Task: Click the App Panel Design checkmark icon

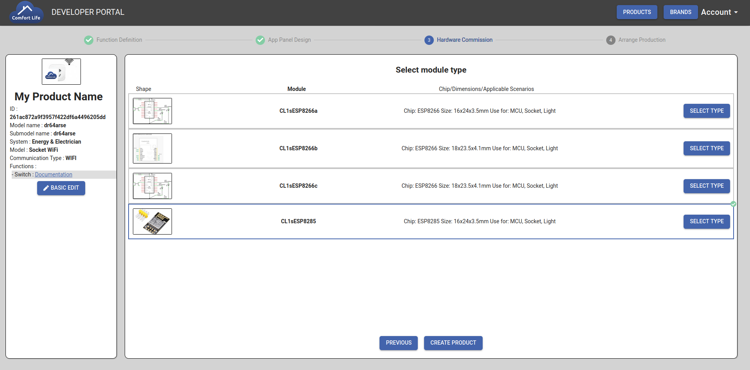Action: 260,40
